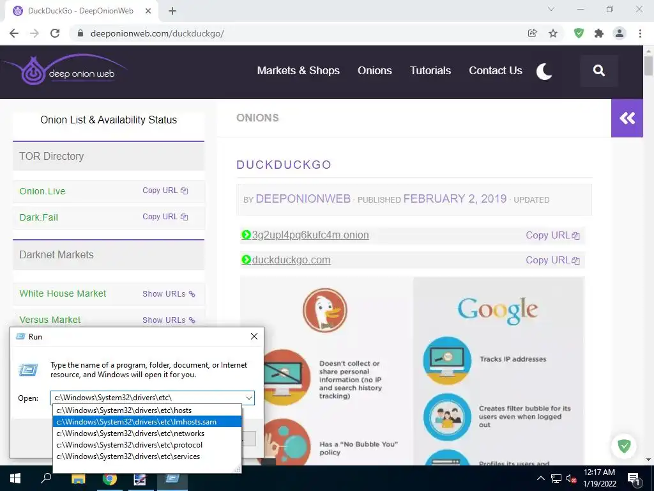Click the DEEPONIONWEB author link
This screenshot has width=654, height=491.
coord(303,199)
